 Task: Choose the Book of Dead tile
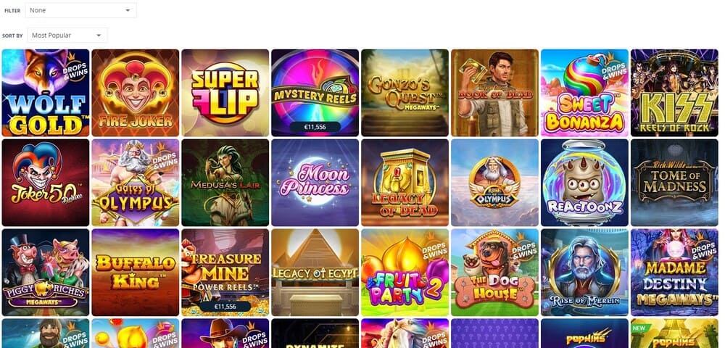tap(494, 93)
